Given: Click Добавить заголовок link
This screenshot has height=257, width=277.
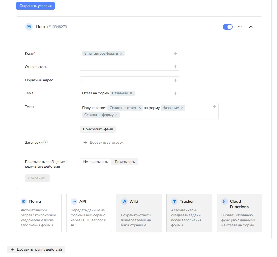Looking at the screenshot, I should pyautogui.click(x=103, y=142).
